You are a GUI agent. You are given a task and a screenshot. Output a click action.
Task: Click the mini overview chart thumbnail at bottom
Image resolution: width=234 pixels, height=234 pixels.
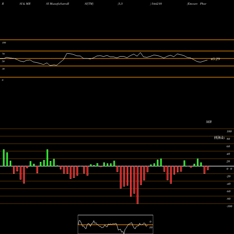click(116, 224)
